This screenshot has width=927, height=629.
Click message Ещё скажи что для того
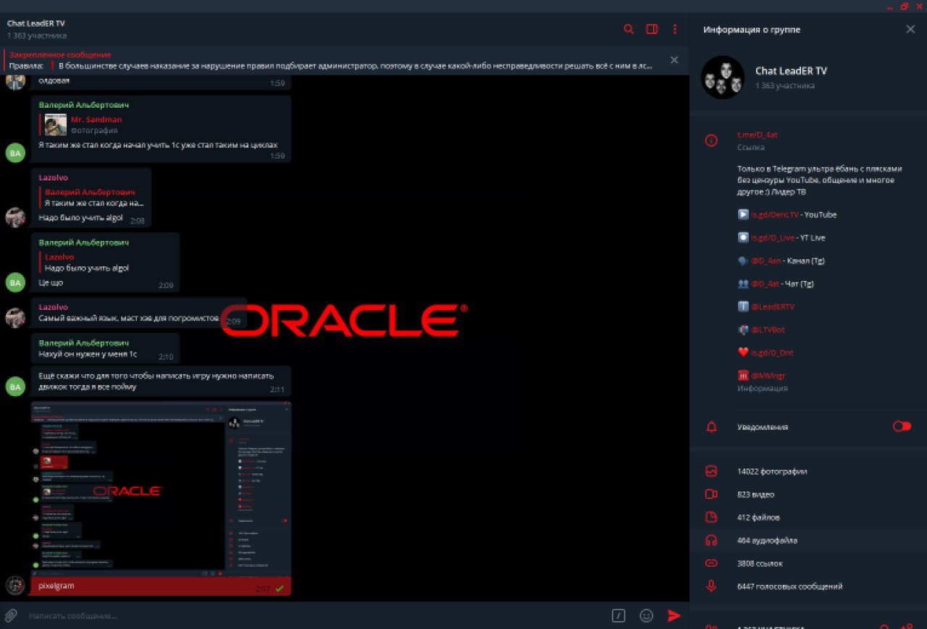[156, 381]
